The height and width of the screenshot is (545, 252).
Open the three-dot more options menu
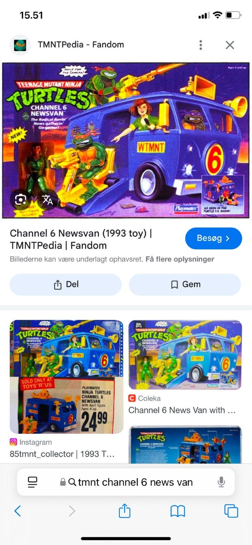(x=201, y=45)
